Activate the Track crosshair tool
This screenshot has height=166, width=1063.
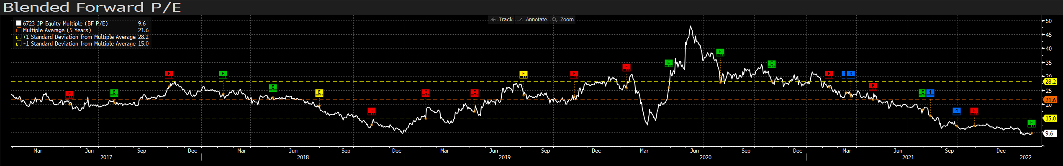[x=502, y=20]
